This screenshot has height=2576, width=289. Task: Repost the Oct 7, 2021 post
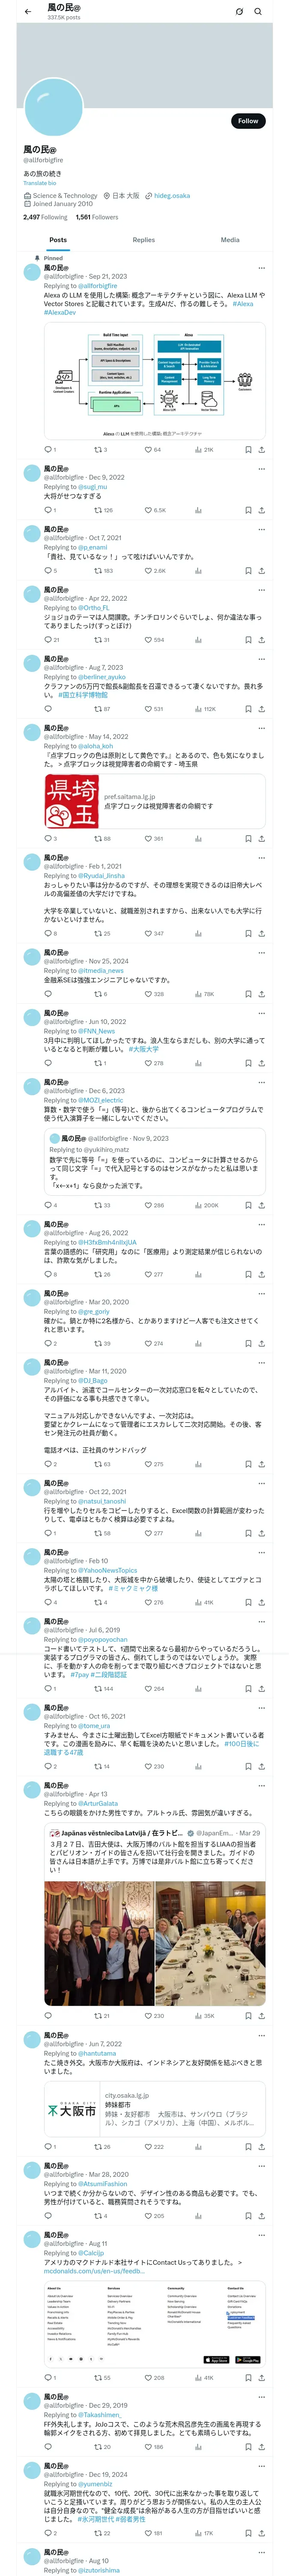pos(98,571)
